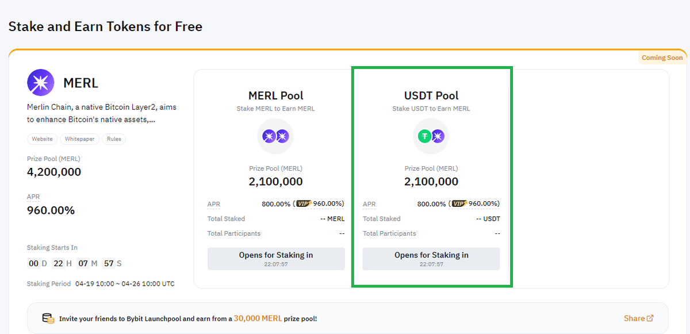690x334 pixels.
Task: Click the USDT Pool paired-token icon
Action: pyautogui.click(x=431, y=136)
